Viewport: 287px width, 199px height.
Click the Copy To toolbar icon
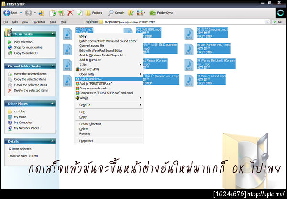coord(61,13)
